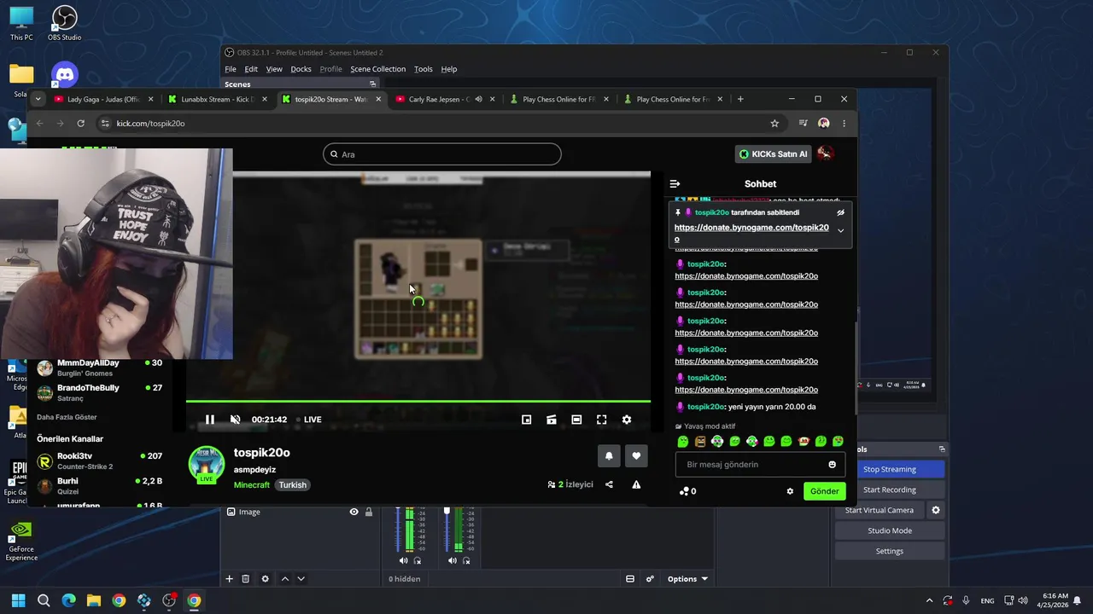Expand the pinned message chevron

[x=840, y=230]
